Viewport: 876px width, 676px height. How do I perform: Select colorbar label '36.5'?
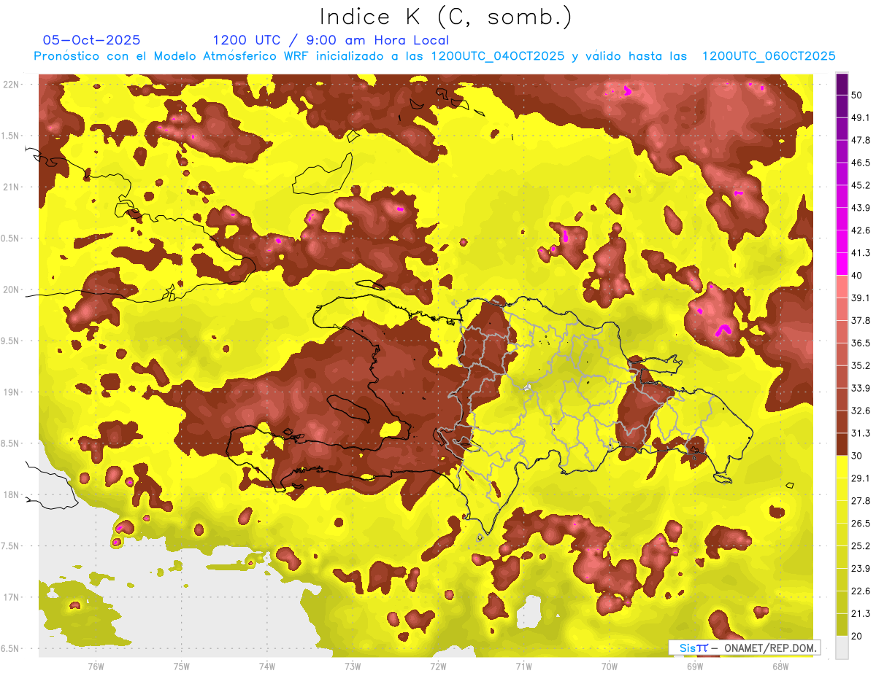coord(860,343)
